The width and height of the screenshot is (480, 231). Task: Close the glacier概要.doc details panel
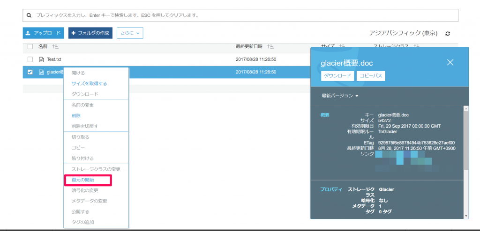(x=450, y=63)
